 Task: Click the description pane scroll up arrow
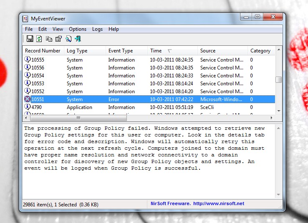point(278,128)
